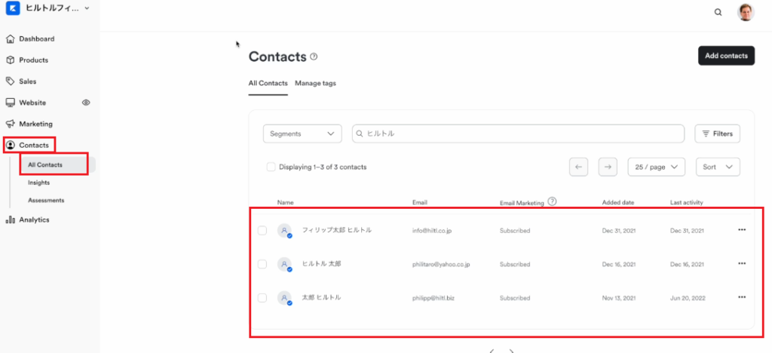Click the Dashboard home icon
This screenshot has width=772, height=353.
pyautogui.click(x=10, y=39)
